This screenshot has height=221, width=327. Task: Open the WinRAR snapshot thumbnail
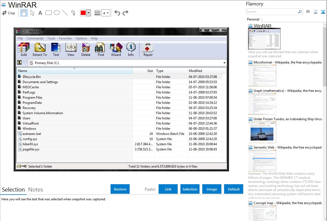[264, 39]
